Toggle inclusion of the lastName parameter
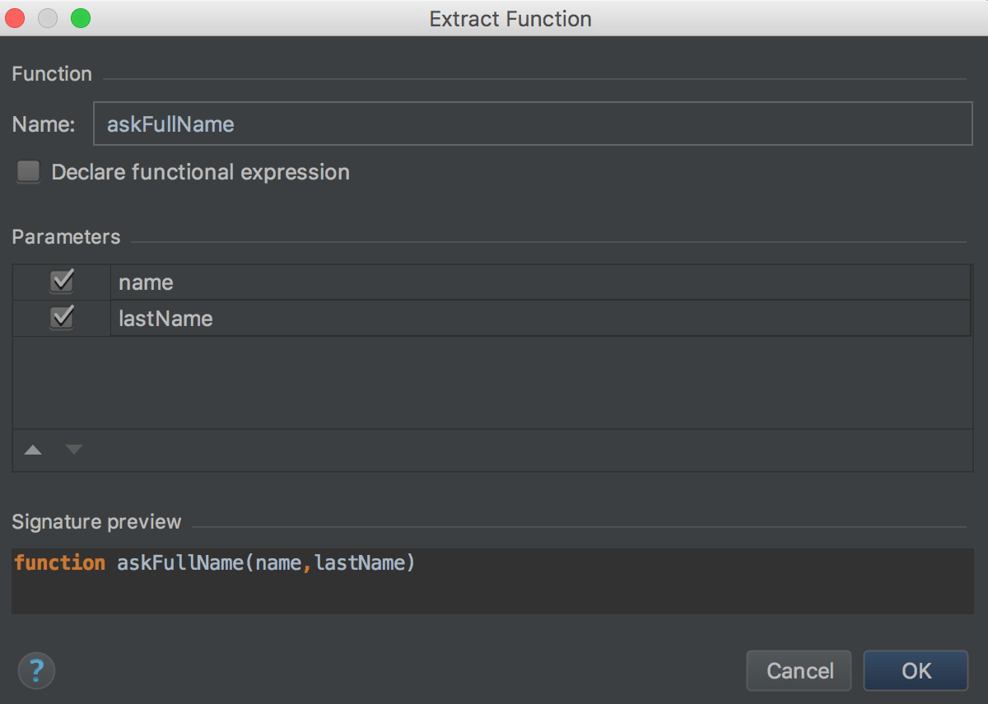 tap(61, 318)
